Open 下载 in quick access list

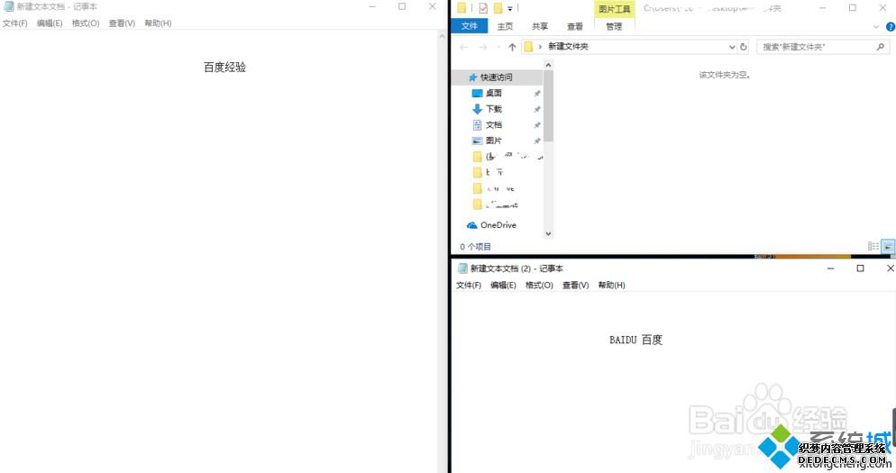click(x=494, y=109)
